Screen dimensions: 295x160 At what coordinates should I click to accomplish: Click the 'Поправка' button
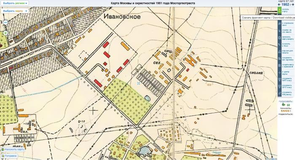[9, 156]
